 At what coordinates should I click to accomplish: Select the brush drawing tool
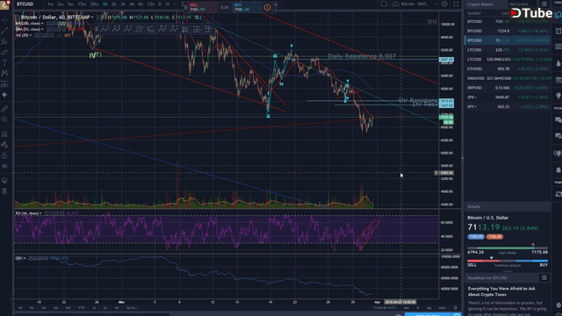(x=4, y=53)
